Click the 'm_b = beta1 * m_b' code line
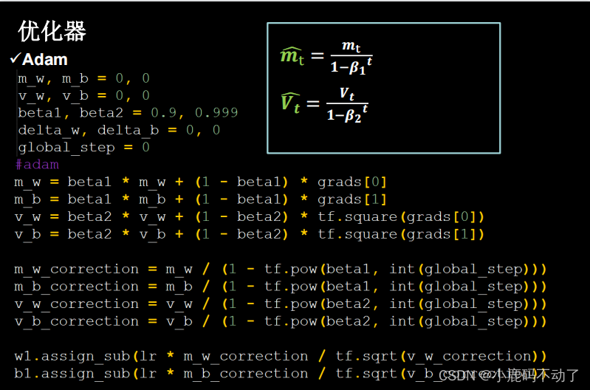 tap(201, 199)
